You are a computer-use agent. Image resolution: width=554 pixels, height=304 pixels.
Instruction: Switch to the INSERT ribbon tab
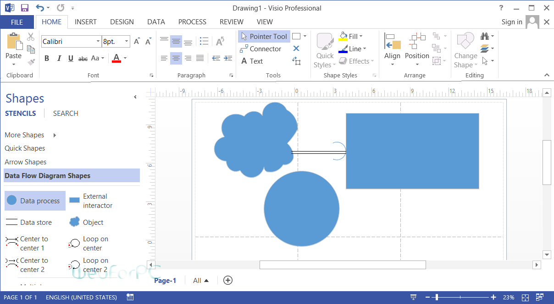(85, 22)
